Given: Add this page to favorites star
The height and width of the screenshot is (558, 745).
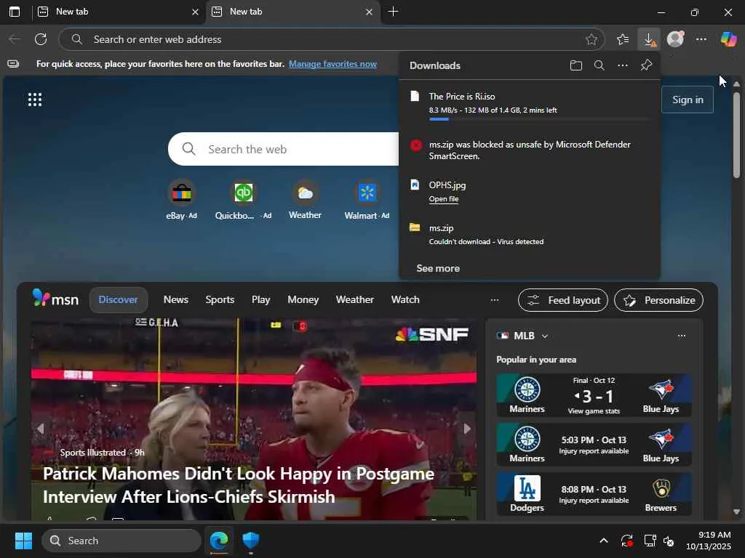Looking at the screenshot, I should click(x=591, y=39).
